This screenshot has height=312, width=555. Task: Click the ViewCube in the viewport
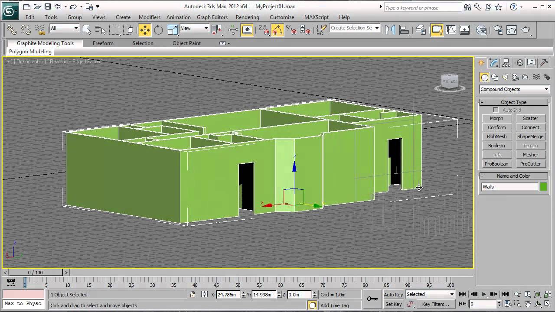(450, 82)
